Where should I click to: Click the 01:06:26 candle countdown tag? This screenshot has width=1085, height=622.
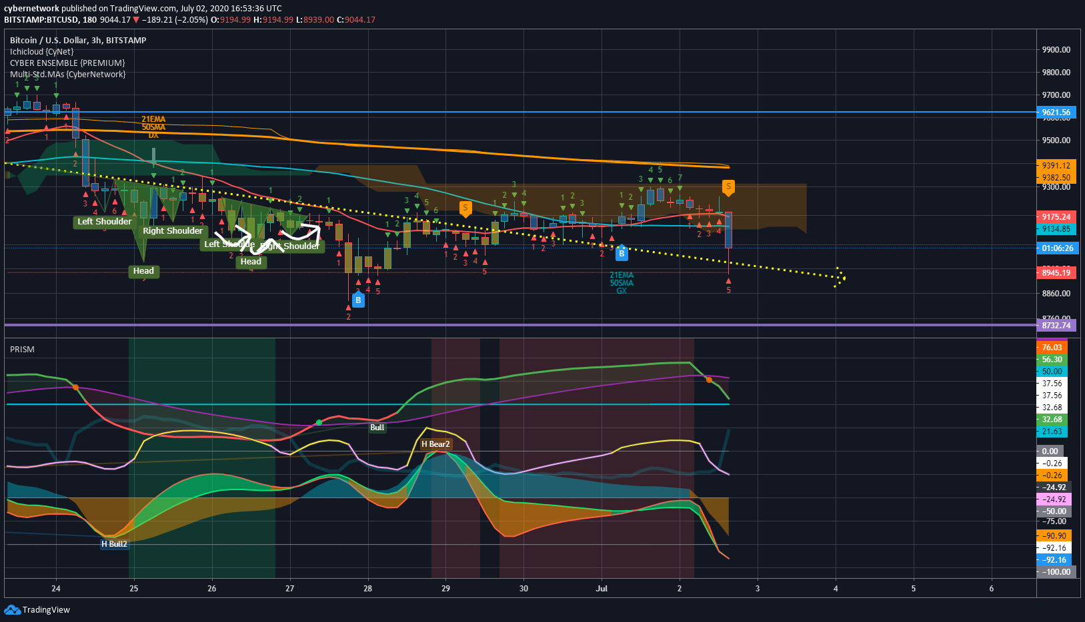(1057, 248)
